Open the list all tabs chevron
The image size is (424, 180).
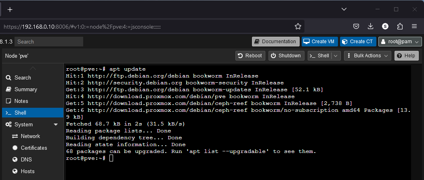tap(344, 9)
